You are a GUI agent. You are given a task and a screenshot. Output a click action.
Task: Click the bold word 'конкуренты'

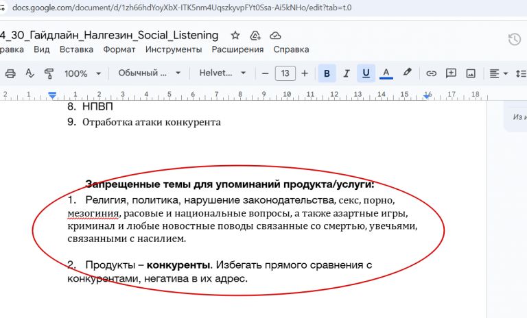click(x=180, y=265)
